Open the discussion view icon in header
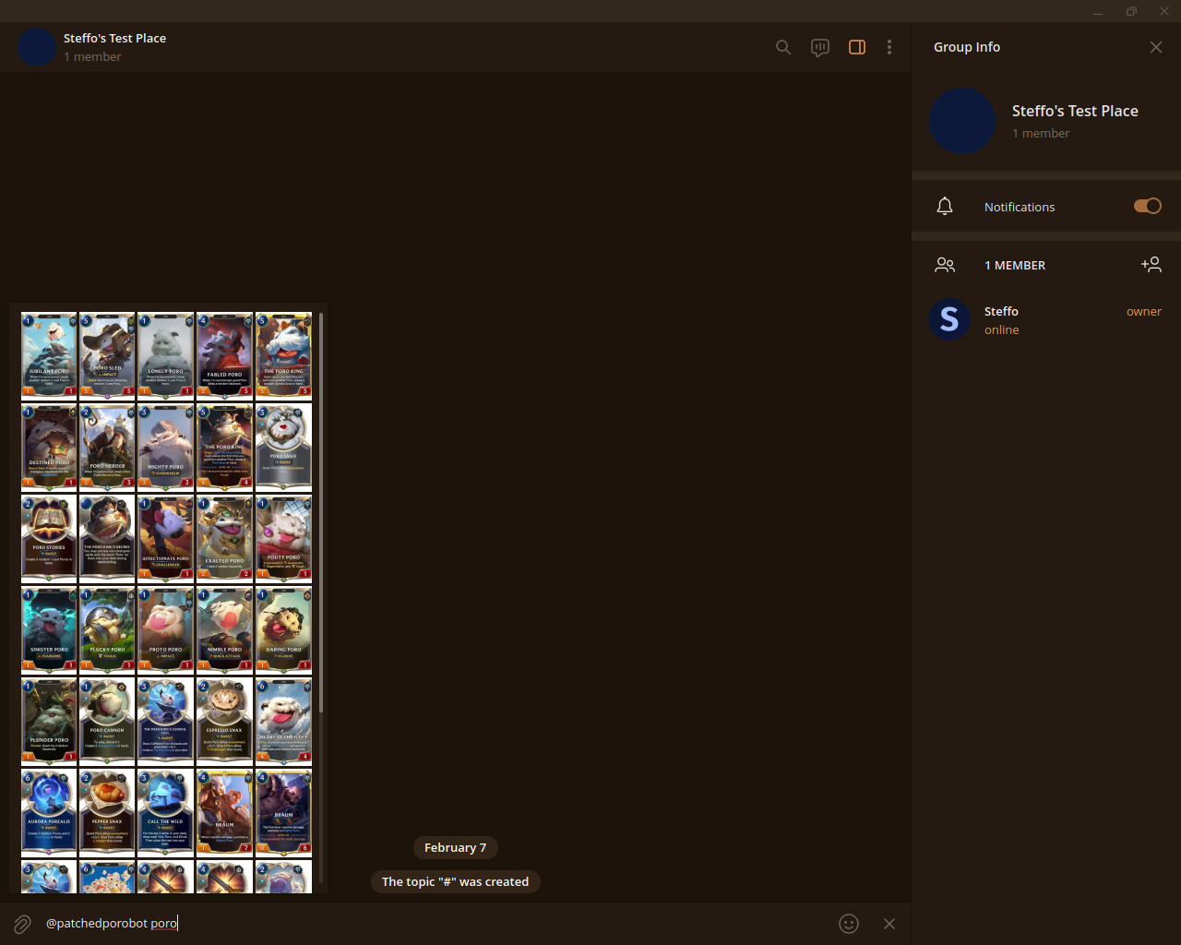Image resolution: width=1181 pixels, height=945 pixels. click(x=820, y=47)
